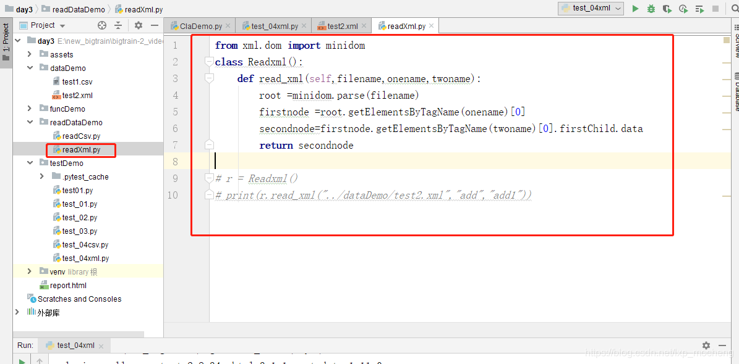Close the test2.xml editor tab

364,27
